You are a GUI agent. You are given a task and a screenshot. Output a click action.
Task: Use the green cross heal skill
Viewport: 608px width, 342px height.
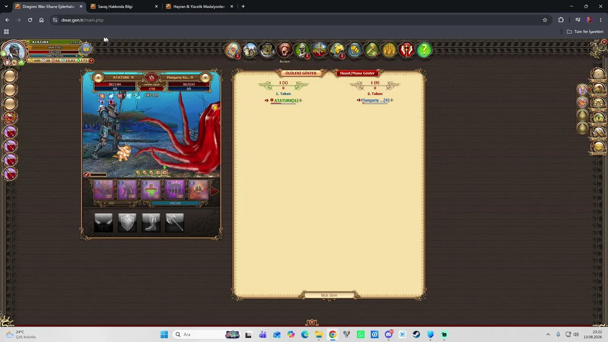pos(151,190)
